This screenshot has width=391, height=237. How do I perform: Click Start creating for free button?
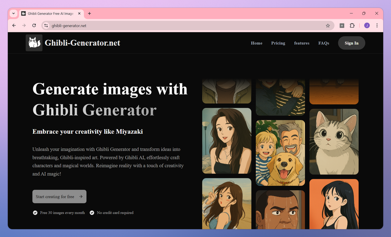59,197
